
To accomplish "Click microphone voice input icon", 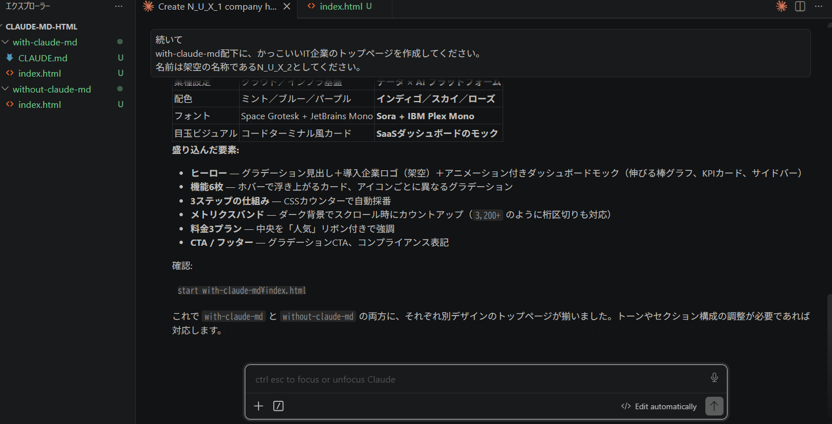I will point(714,377).
